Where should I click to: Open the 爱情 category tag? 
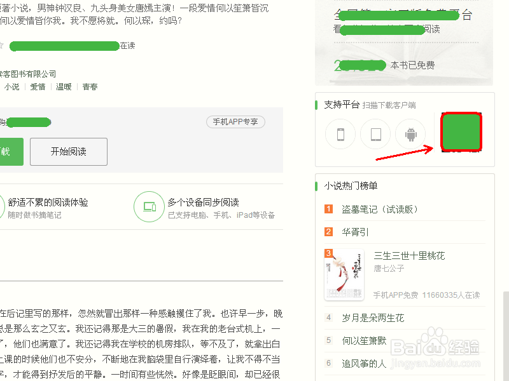point(38,86)
